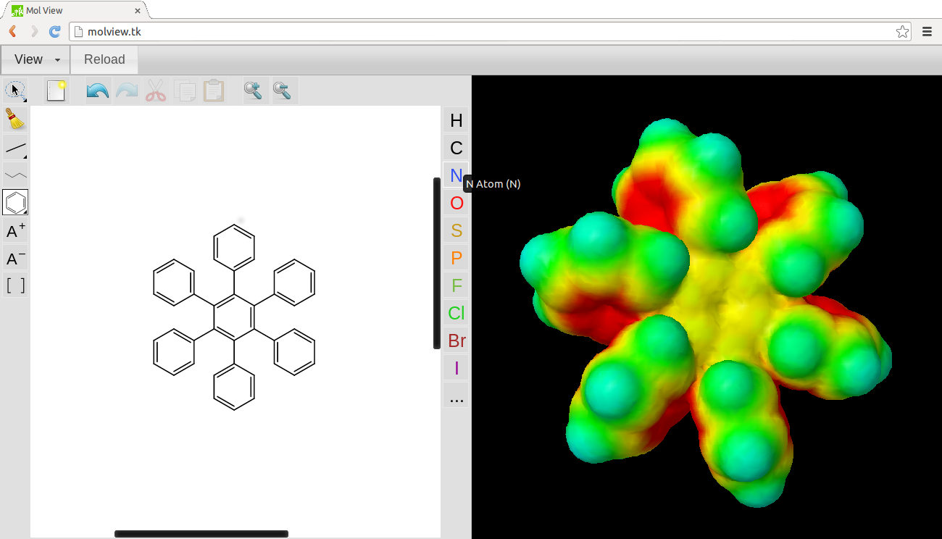
Task: Bookmark this page with the star
Action: (x=902, y=31)
